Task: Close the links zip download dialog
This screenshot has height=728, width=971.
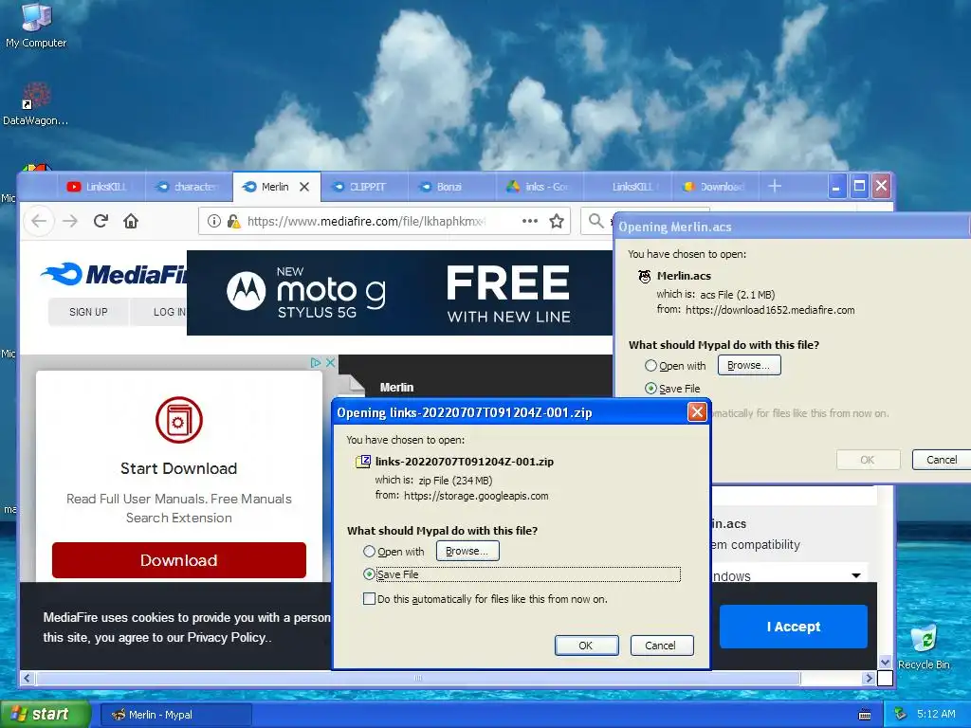Action: (x=697, y=412)
